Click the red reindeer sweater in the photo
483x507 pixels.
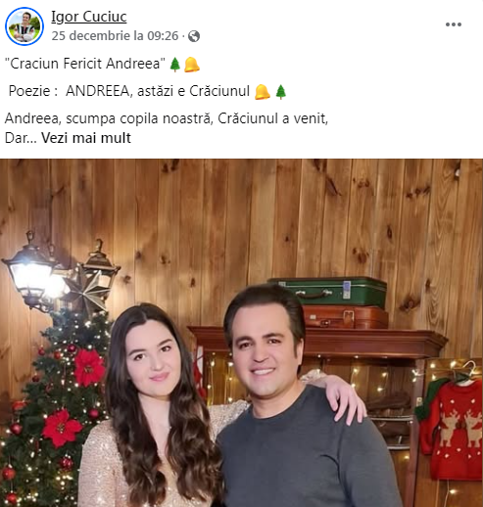[x=451, y=430]
